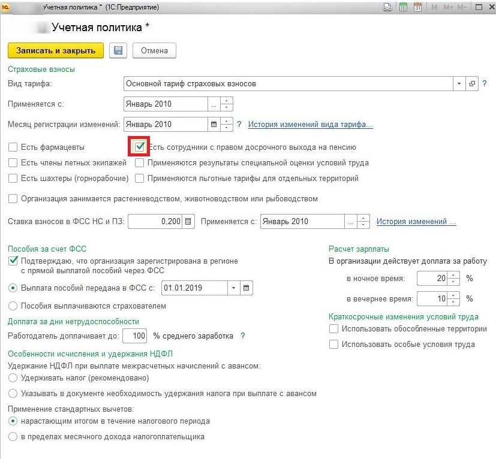Click the M- memory button in the title bar
This screenshot has width=496, height=459.
pos(462,7)
